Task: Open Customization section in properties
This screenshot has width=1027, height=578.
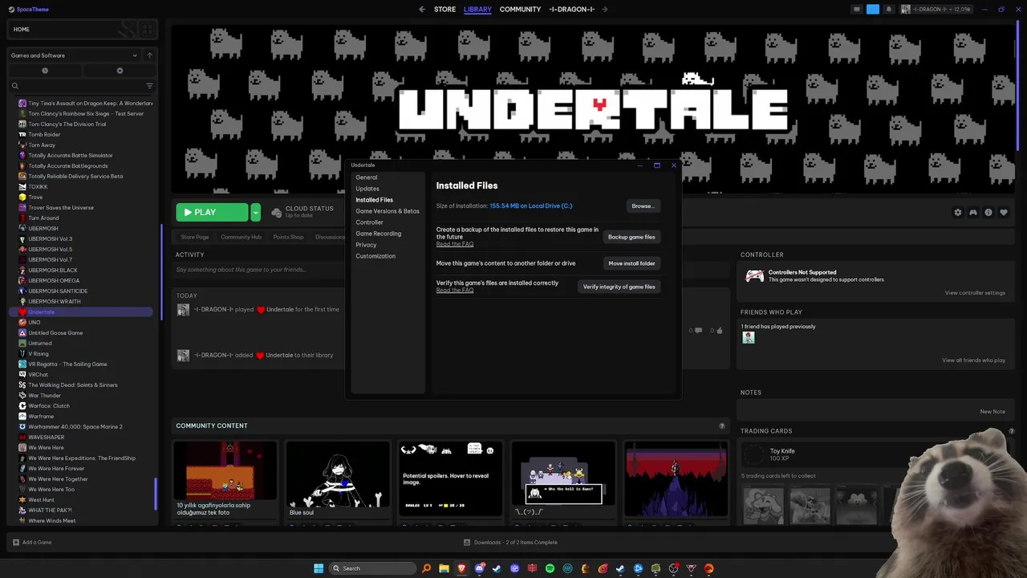Action: point(375,256)
